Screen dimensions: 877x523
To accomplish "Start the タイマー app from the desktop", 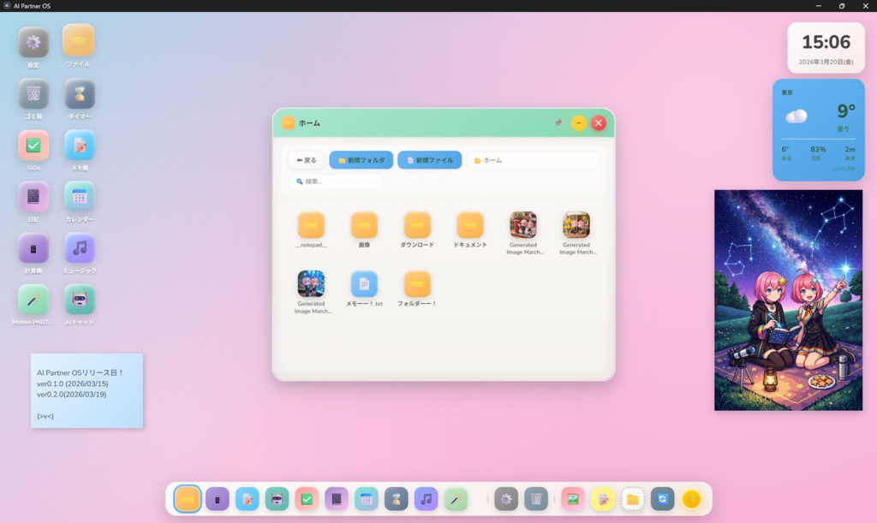I will pos(79,95).
